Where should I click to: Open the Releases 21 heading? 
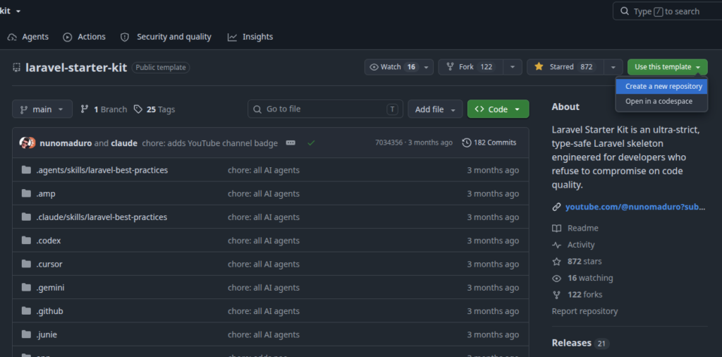click(x=580, y=343)
